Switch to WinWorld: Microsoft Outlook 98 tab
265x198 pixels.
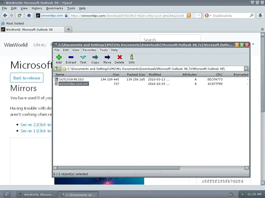(32, 29)
